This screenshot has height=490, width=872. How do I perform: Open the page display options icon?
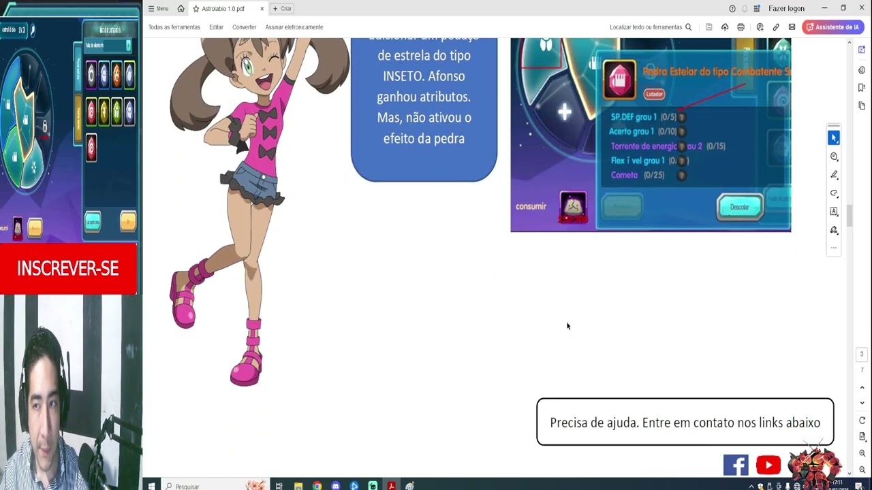click(x=862, y=436)
